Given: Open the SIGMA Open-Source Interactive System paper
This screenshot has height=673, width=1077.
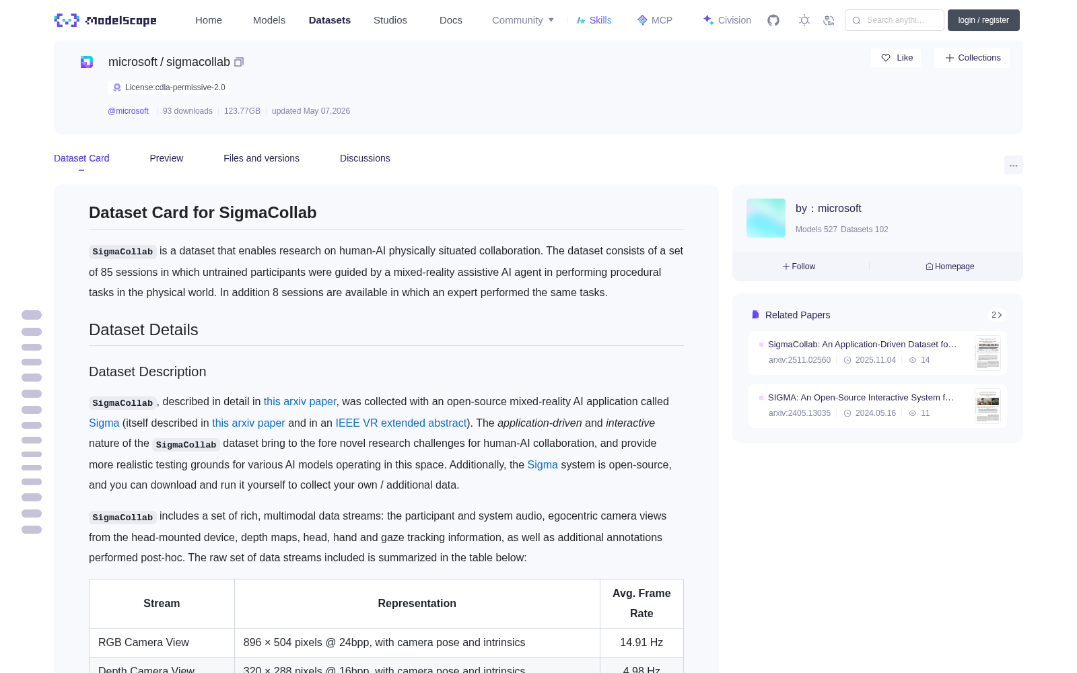Looking at the screenshot, I should [861, 398].
